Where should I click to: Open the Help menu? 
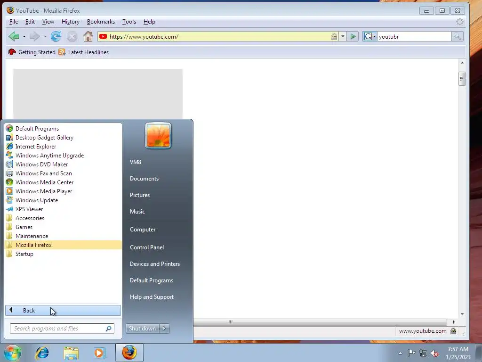coord(149,22)
